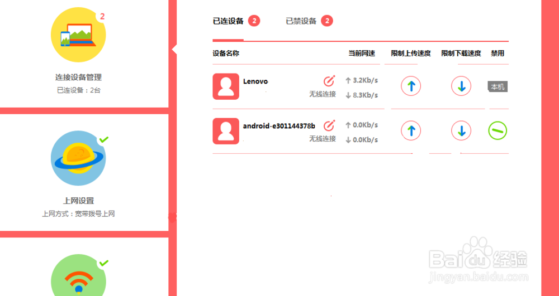This screenshot has height=296, width=559.
Task: Click the connected devices badge showing 2
Action: coord(102,16)
